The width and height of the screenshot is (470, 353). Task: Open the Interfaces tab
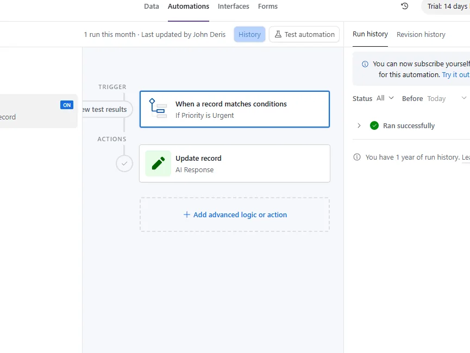[233, 7]
